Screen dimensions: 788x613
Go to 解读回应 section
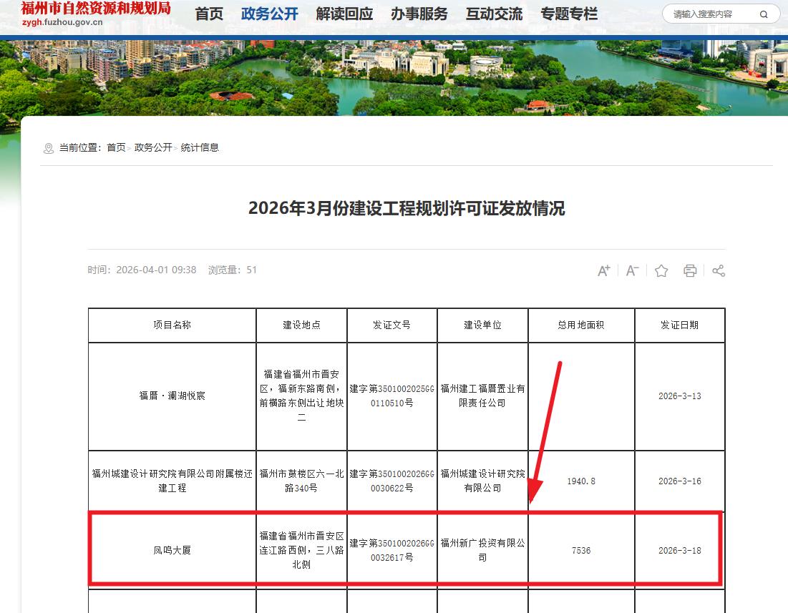344,14
